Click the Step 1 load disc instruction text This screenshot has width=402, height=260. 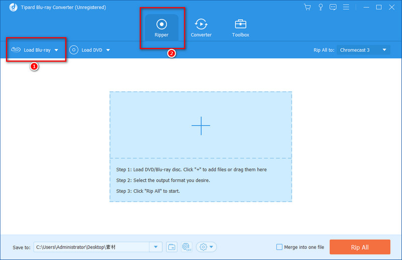pos(191,169)
